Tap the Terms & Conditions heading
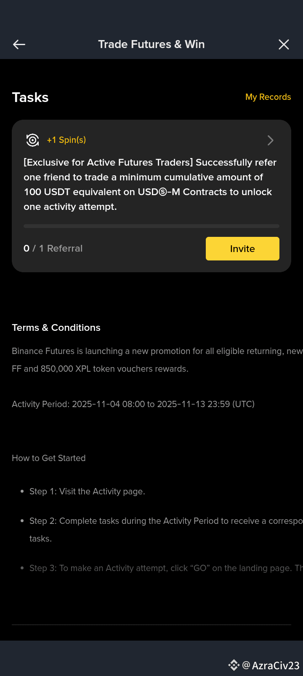Viewport: 303px width, 676px height. [56, 328]
